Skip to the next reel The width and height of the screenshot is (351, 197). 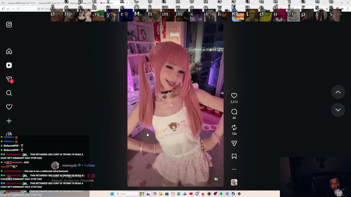(x=338, y=110)
